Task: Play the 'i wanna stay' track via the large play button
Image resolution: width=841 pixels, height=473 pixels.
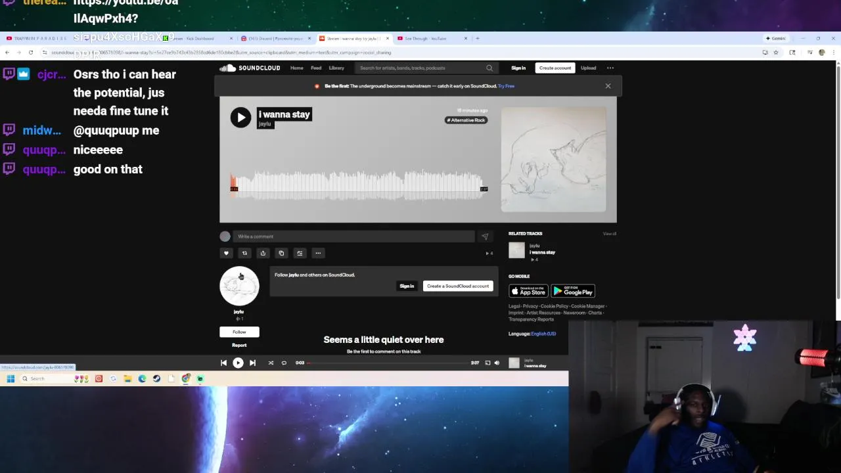Action: point(240,118)
